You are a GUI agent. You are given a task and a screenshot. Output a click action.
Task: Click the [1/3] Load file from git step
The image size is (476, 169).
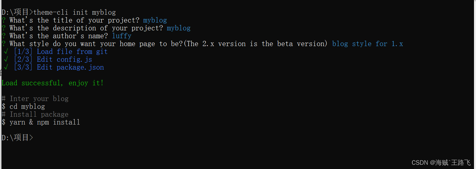61,52
